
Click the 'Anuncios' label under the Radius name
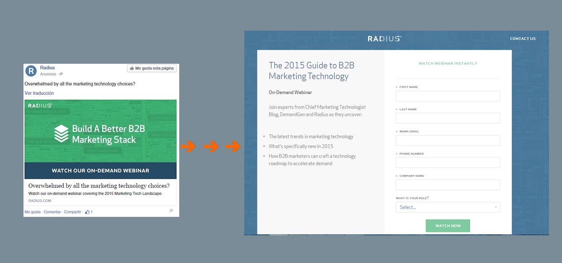click(x=48, y=74)
